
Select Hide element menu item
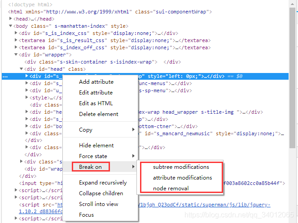click(x=96, y=146)
